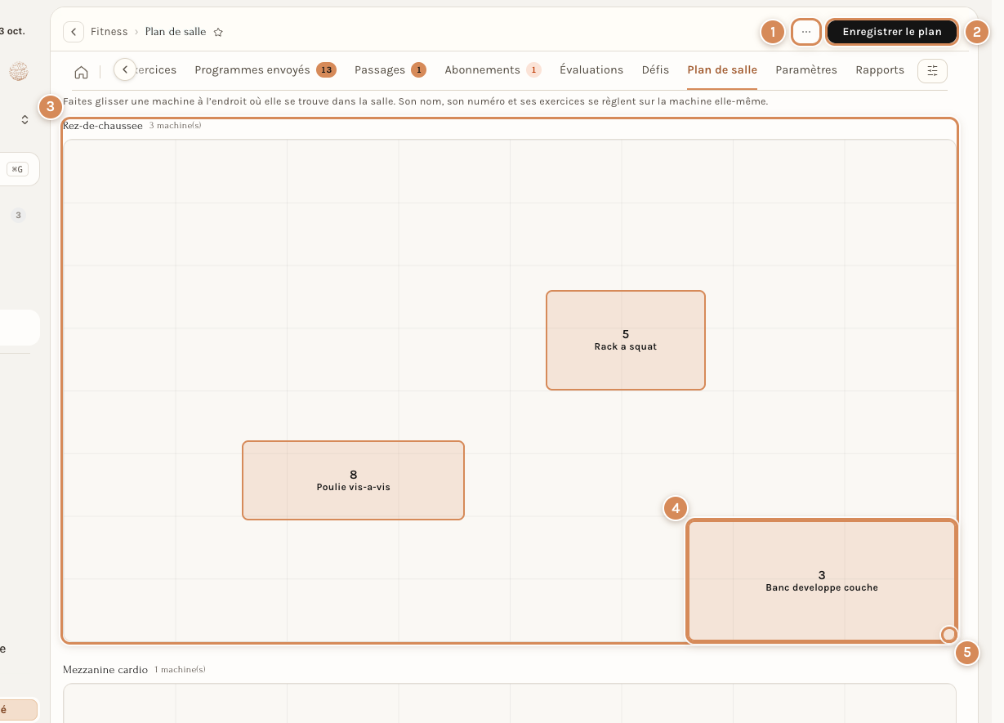View the Rapports tab
Screen dimensions: 1004x723
click(880, 70)
